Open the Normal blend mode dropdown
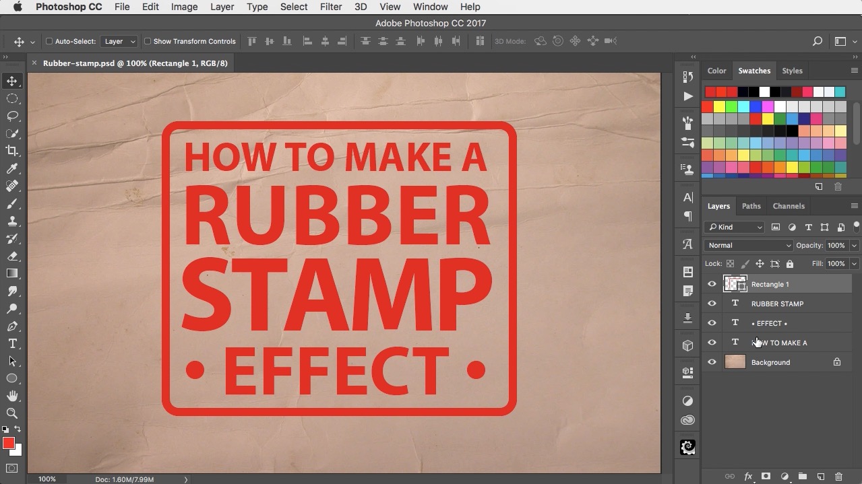Screen dimensions: 862x484 point(749,245)
